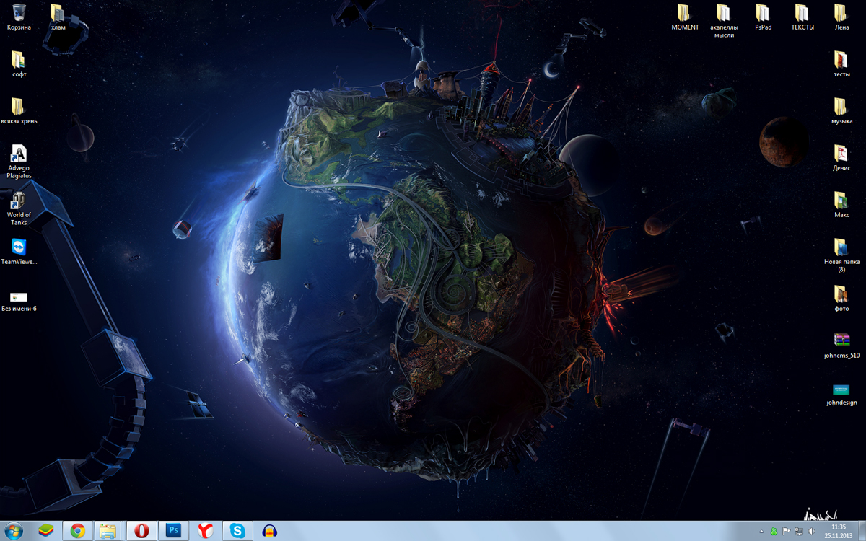Click the volume speaker tray icon

pyautogui.click(x=811, y=532)
